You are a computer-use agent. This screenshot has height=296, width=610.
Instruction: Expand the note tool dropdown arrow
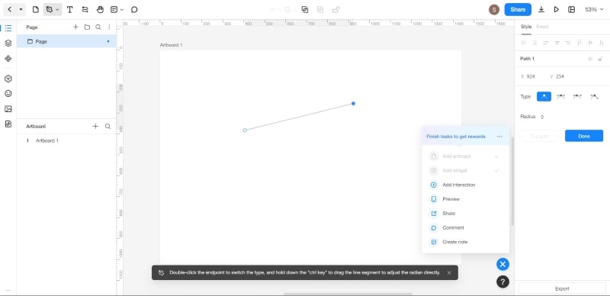(x=122, y=9)
